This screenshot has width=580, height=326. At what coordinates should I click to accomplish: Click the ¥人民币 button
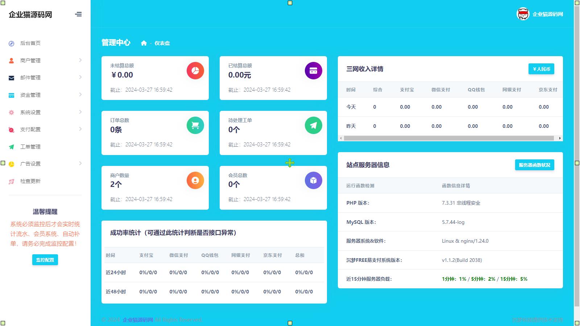pos(541,69)
